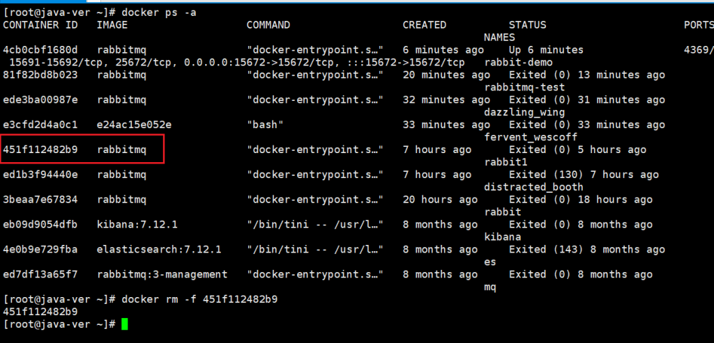
Task: Click the COMMAND column header
Action: 268,25
